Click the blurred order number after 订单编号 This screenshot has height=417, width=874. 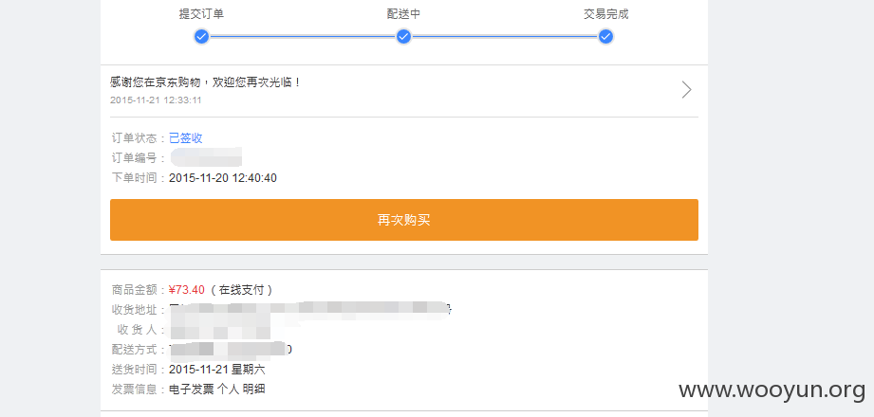pyautogui.click(x=206, y=157)
